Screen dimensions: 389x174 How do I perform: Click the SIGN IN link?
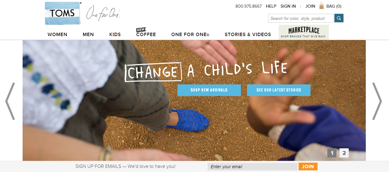(288, 6)
